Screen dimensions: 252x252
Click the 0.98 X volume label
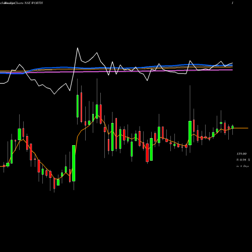tap(243, 160)
